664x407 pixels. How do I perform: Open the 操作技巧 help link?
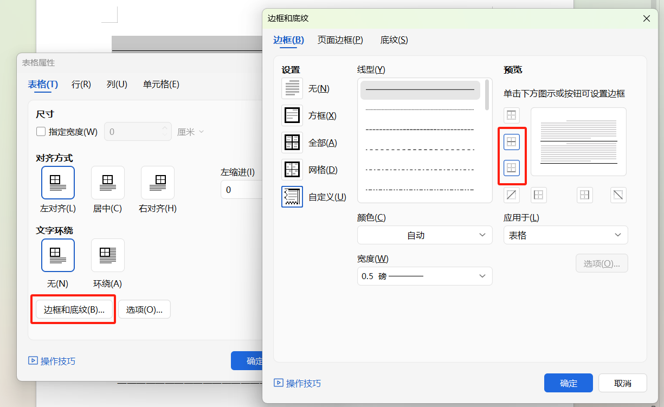click(x=297, y=383)
